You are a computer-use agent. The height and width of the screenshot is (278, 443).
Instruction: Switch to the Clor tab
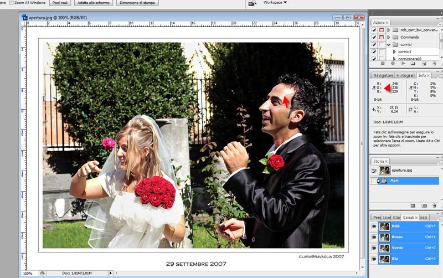396,218
